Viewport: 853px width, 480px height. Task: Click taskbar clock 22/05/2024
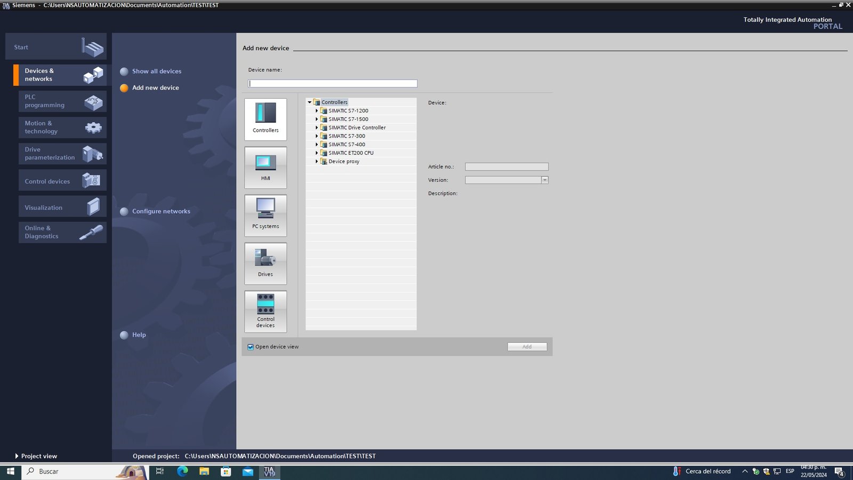point(814,471)
